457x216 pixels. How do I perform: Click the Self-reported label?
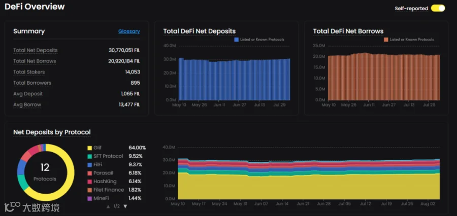click(411, 9)
